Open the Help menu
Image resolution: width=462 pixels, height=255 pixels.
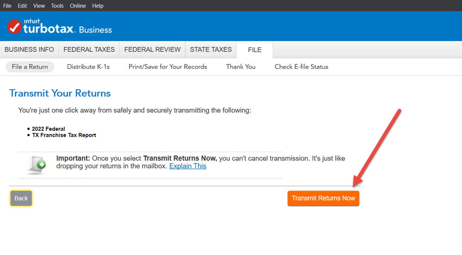(98, 6)
